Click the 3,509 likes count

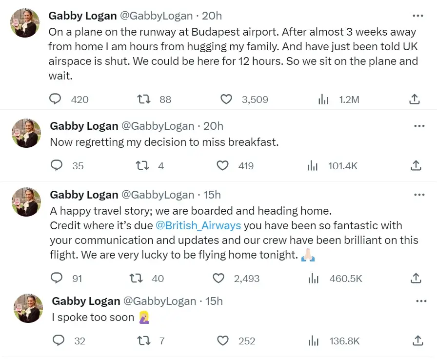[256, 99]
